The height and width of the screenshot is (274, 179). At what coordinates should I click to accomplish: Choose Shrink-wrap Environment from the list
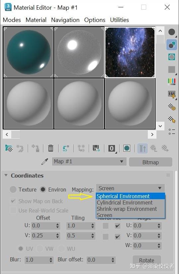pyautogui.click(x=130, y=209)
